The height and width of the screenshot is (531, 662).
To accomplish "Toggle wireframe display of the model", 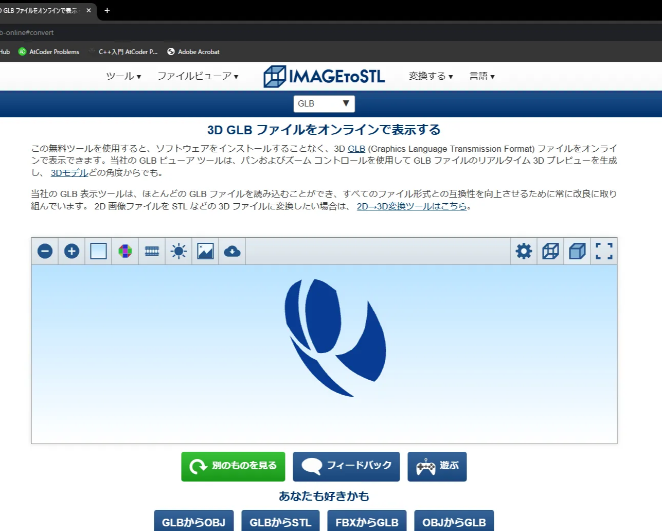I will [x=550, y=251].
